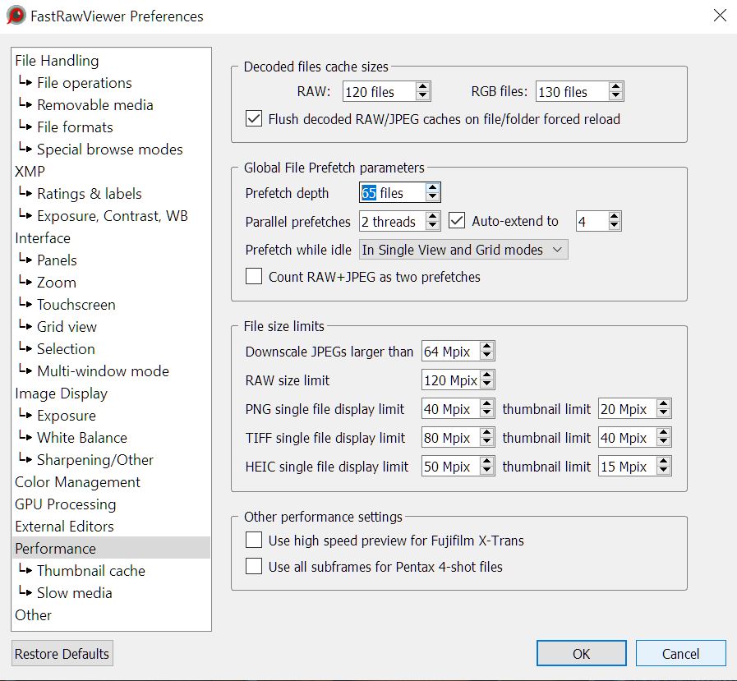This screenshot has width=737, height=681.
Task: Increase Auto-extend to value stepper
Action: click(x=614, y=216)
